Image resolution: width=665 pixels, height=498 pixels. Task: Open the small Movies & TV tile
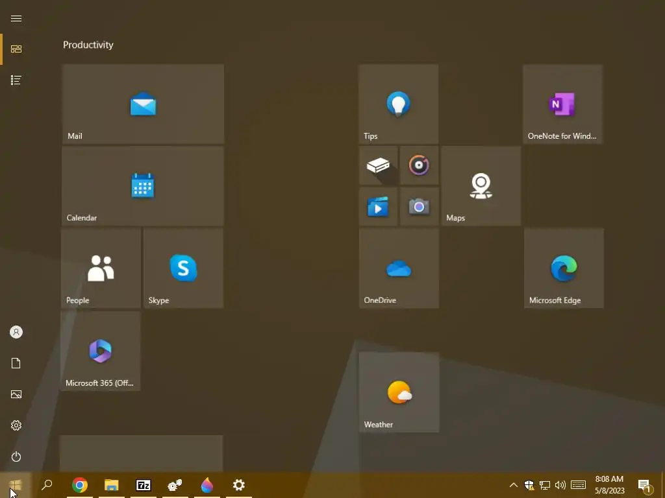(x=378, y=207)
